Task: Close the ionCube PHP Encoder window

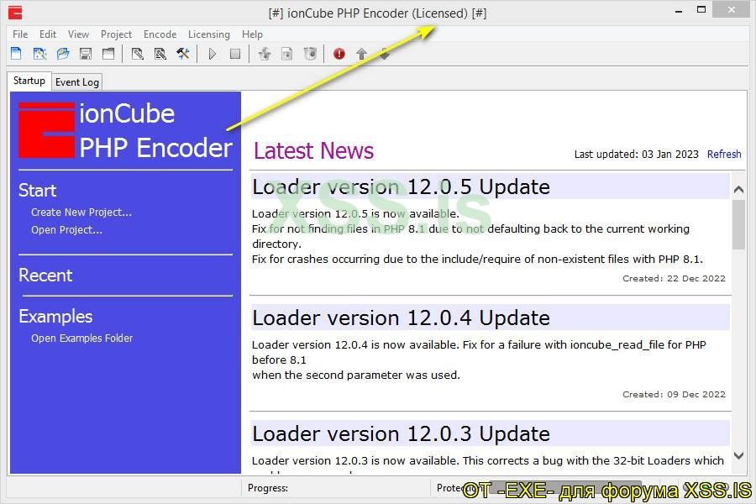Action: (x=732, y=9)
